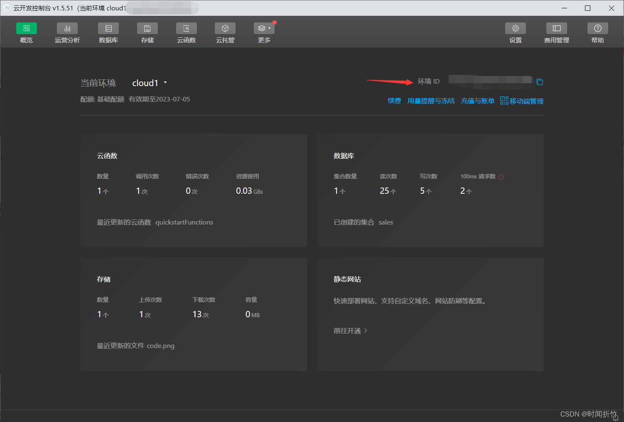Click the 静态网站 card title

tap(347, 279)
